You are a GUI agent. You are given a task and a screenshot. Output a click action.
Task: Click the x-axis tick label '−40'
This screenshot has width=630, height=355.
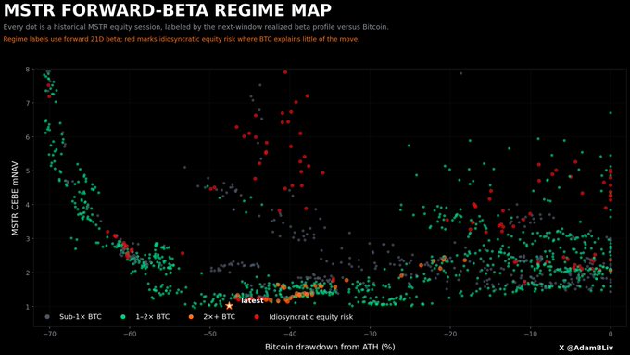[290, 334]
